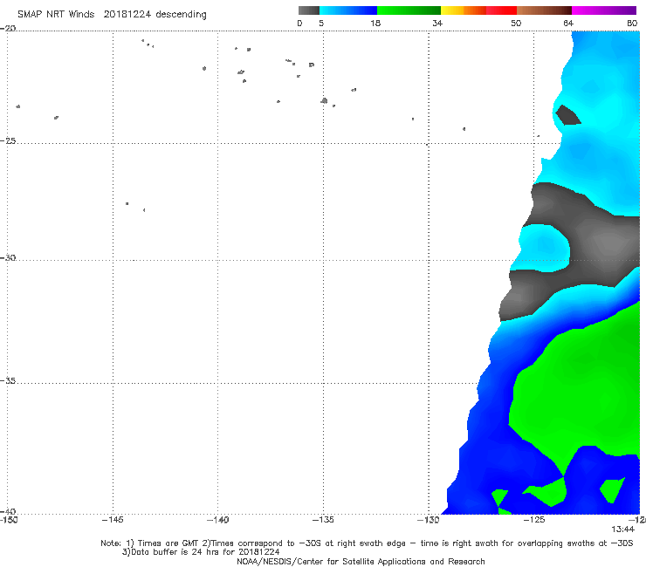Select the gray segment of the color bar
Image resolution: width=646 pixels, height=567 pixels.
308,10
